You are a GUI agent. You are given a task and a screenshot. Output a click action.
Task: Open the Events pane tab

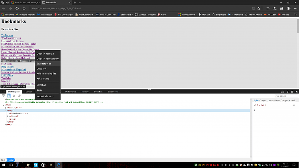277,100
